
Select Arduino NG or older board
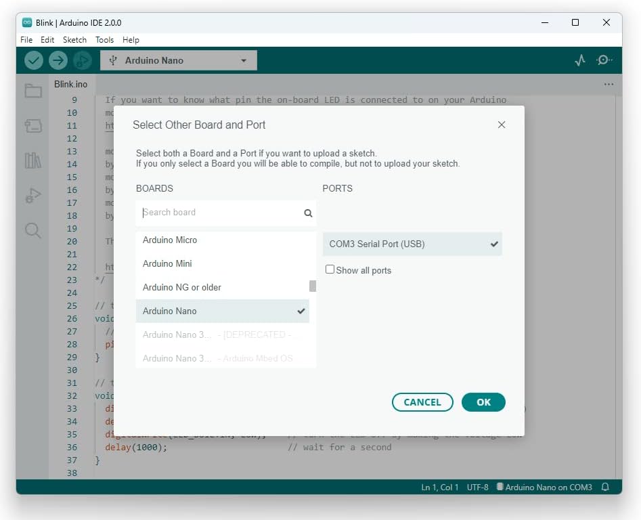pyautogui.click(x=223, y=287)
